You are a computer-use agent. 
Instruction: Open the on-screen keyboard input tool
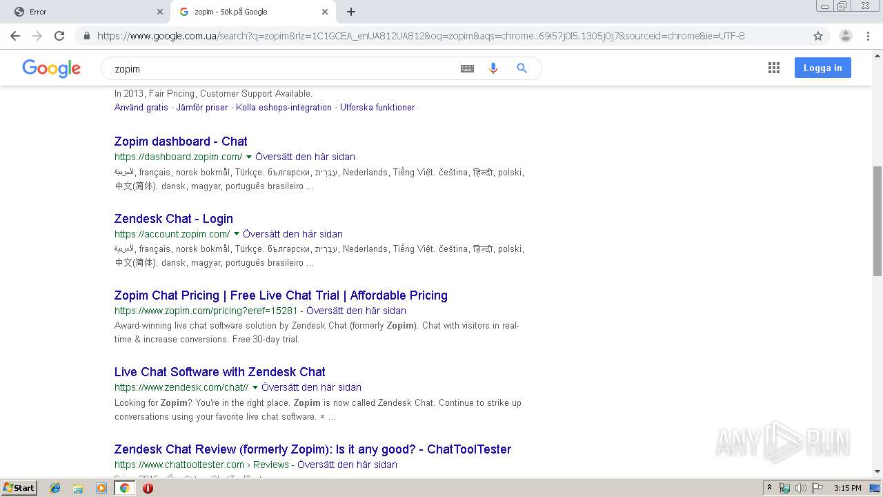click(467, 68)
